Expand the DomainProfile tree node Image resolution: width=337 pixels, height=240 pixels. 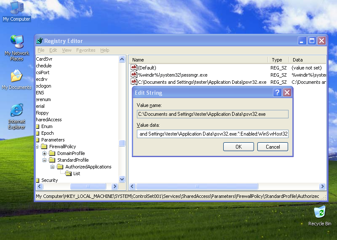coord(44,153)
